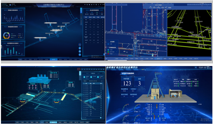
Task: Open the hamburger menu at the CAD map's bottom-left
Action: [106, 59]
